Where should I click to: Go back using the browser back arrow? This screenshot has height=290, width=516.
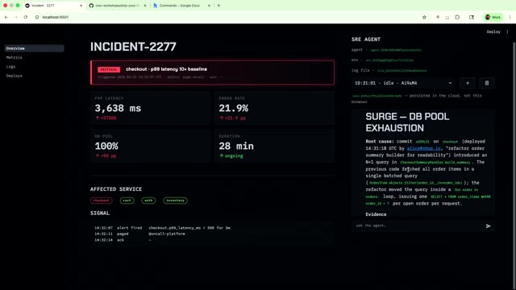(x=6, y=17)
